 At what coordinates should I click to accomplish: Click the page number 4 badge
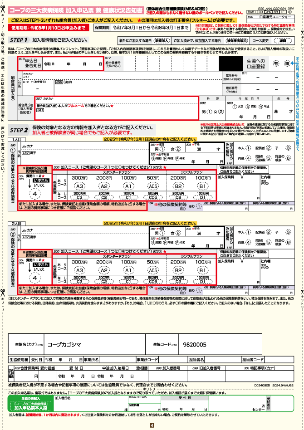click(152, 425)
